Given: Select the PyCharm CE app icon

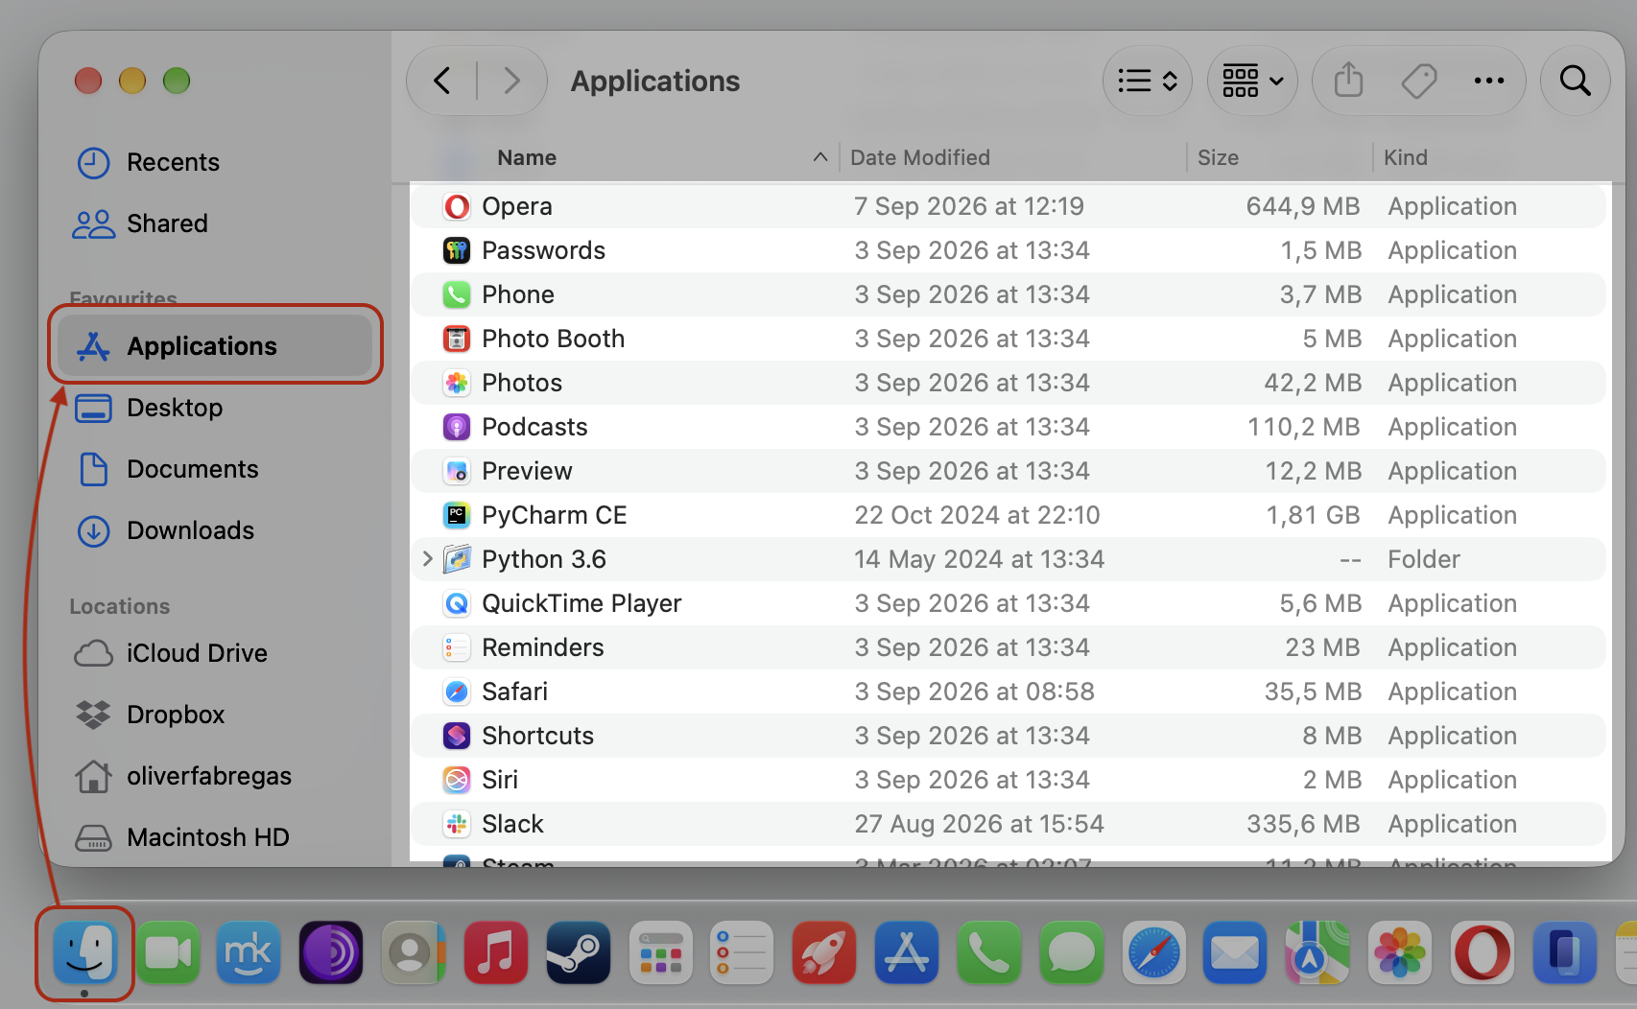Looking at the screenshot, I should [x=457, y=515].
